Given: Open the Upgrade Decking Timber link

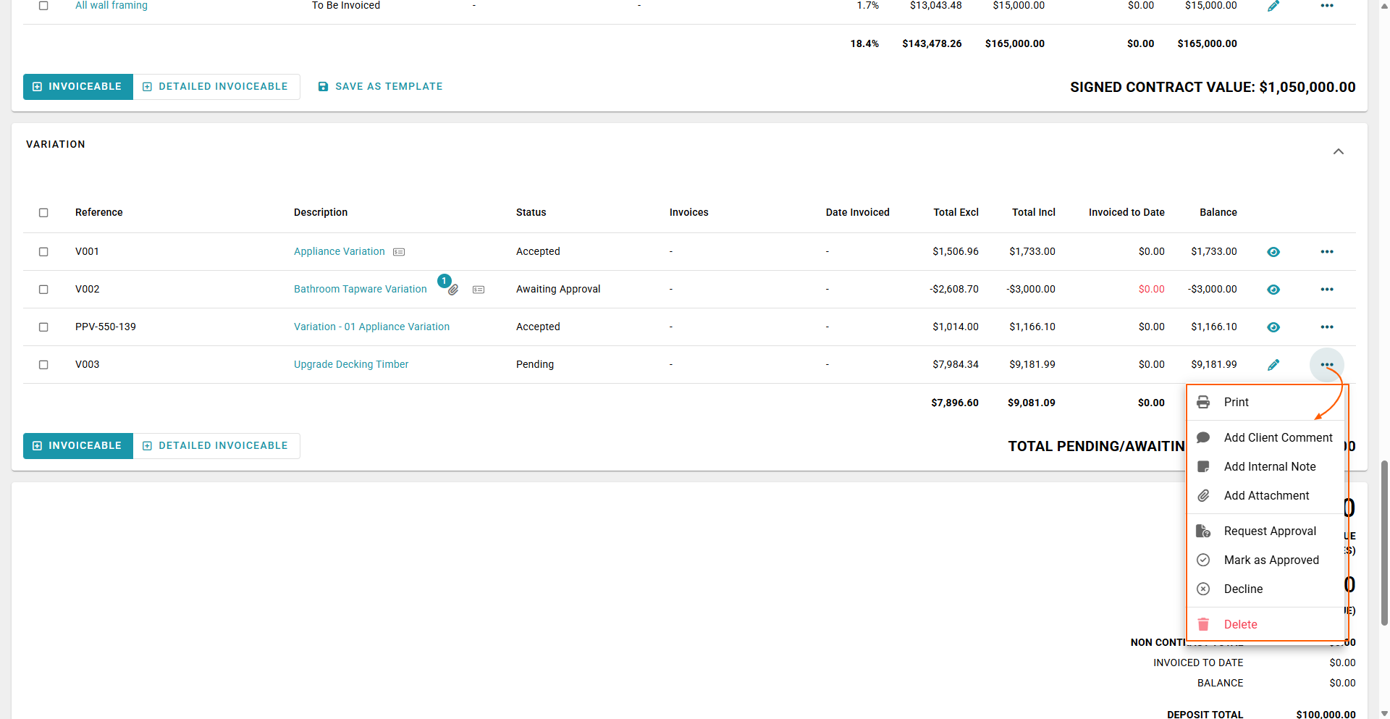Looking at the screenshot, I should point(351,364).
